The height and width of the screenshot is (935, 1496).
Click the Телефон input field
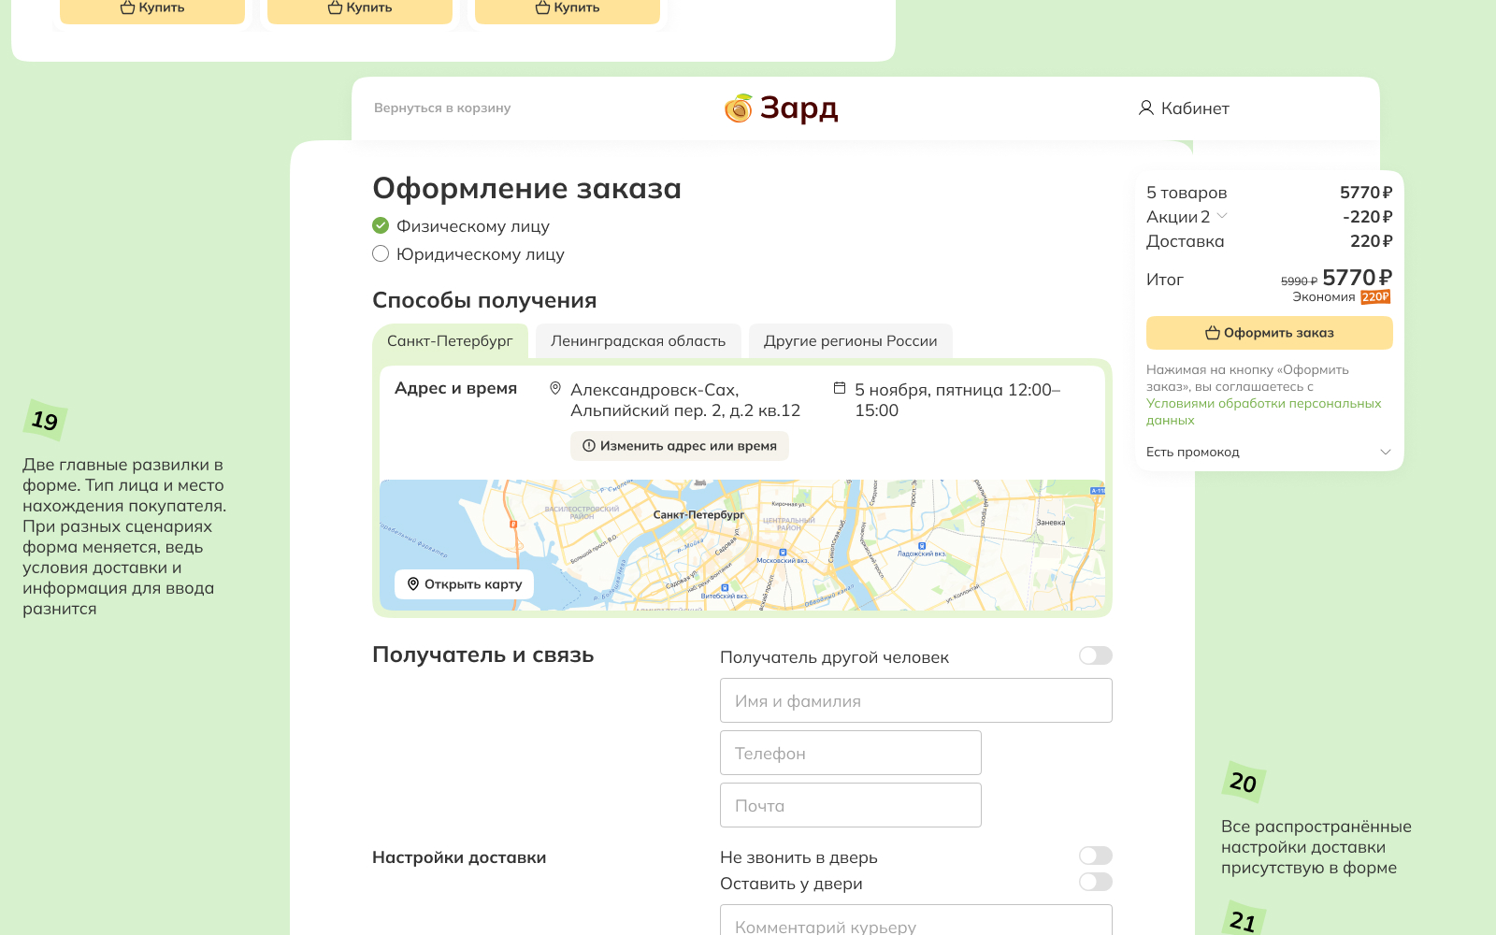(850, 753)
